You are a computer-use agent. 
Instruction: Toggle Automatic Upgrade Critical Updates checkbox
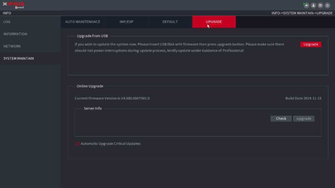pos(77,144)
